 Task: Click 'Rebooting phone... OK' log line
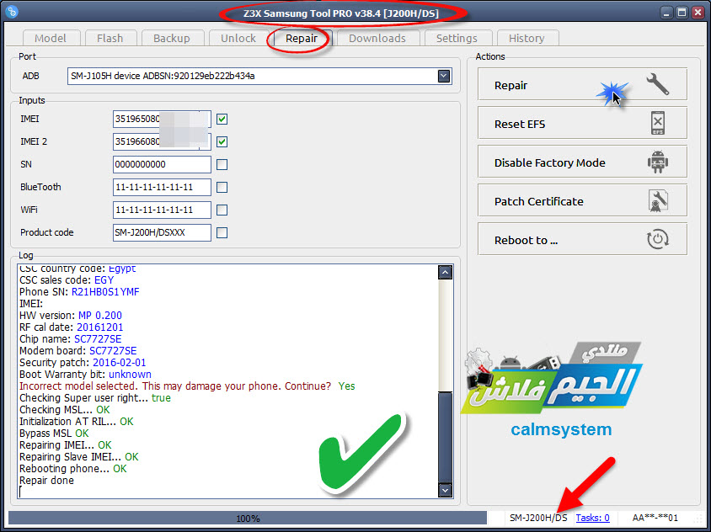73,469
